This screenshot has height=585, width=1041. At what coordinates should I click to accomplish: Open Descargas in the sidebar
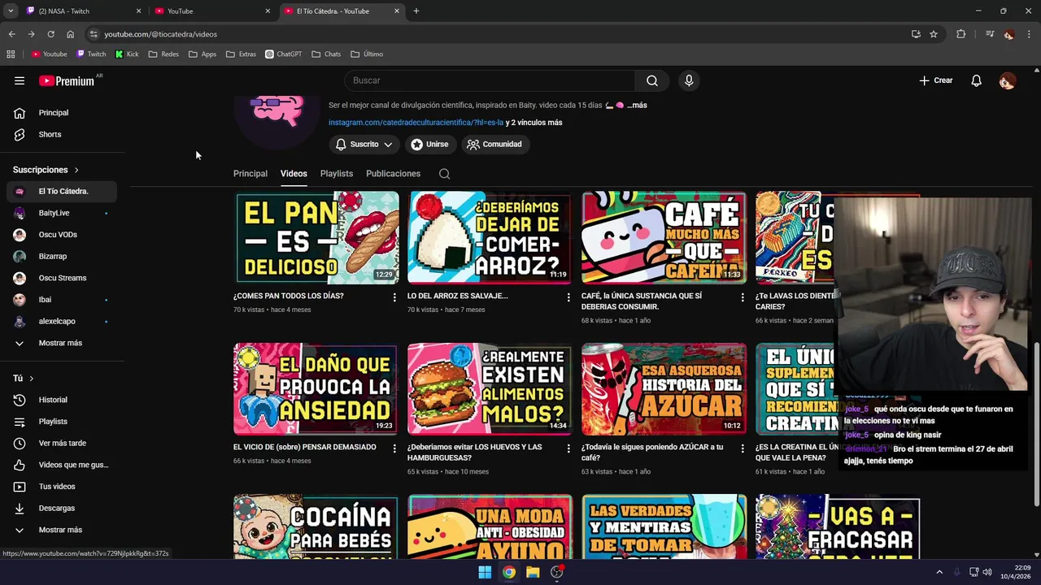pos(62,508)
